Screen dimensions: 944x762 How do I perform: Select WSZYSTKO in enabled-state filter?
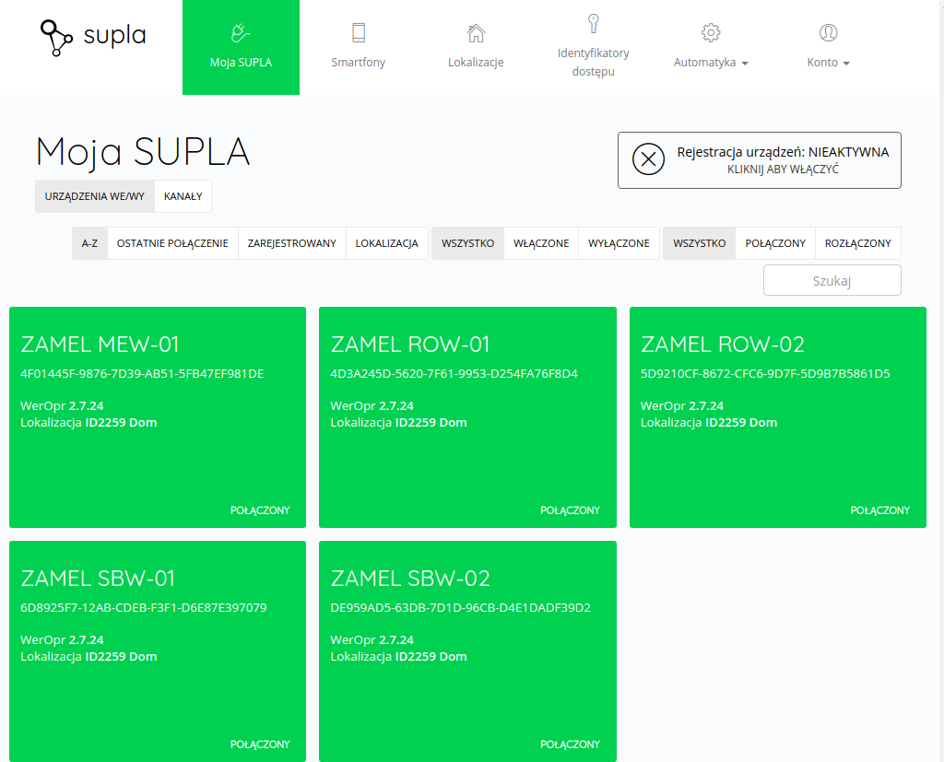[467, 243]
